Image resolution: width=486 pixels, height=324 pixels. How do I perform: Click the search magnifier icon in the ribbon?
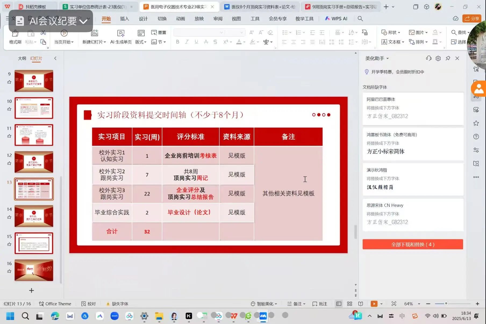pyautogui.click(x=360, y=19)
